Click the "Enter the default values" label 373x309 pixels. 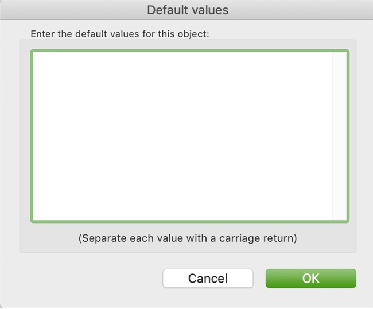coord(120,34)
